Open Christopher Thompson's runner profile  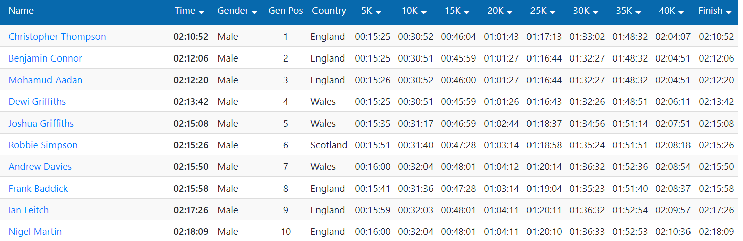pos(58,36)
